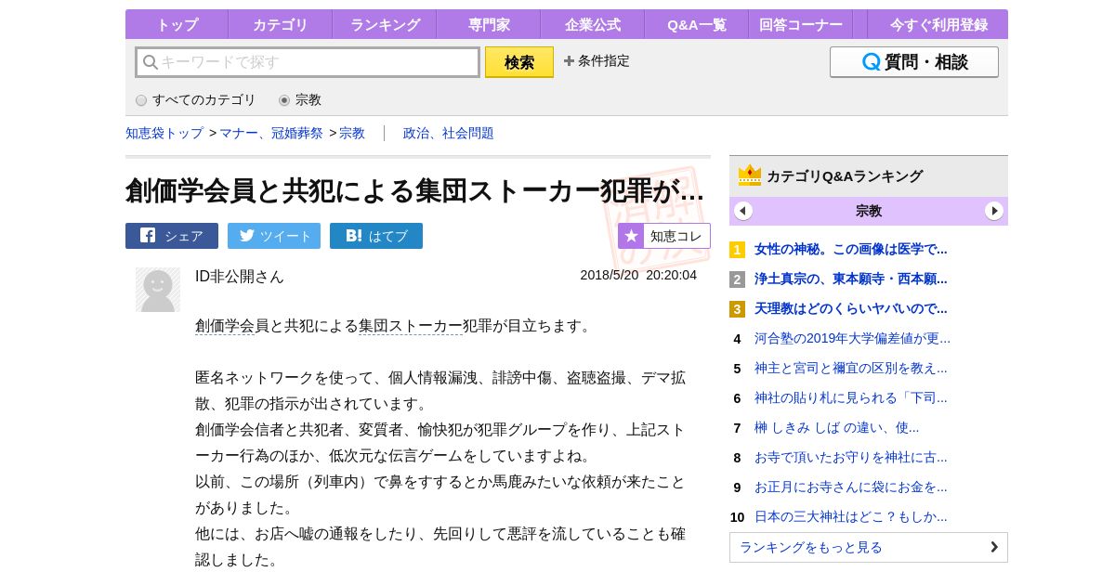Click the previous category arrow in ranking
This screenshot has width=1115, height=585.
click(x=743, y=211)
